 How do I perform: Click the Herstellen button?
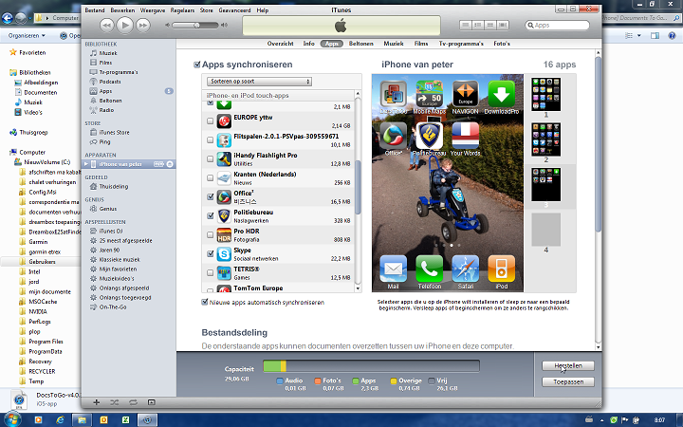[x=568, y=365]
